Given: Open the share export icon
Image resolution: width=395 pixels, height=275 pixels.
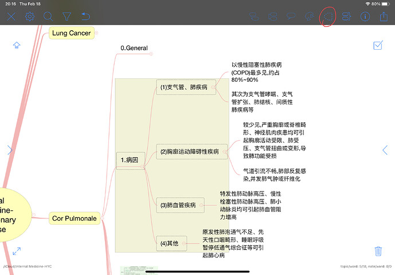Looking at the screenshot, I should [384, 17].
